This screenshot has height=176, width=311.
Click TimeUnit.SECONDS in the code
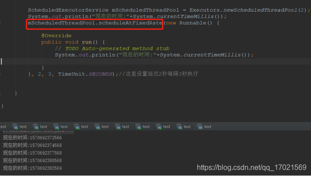pos(85,74)
